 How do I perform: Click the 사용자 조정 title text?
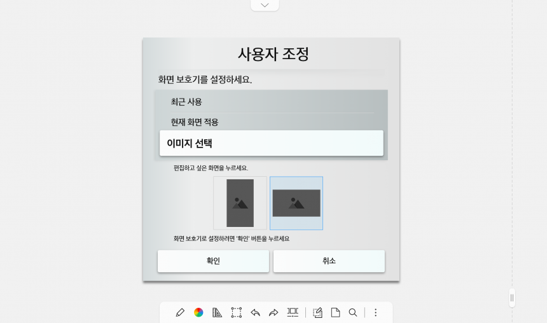(273, 55)
